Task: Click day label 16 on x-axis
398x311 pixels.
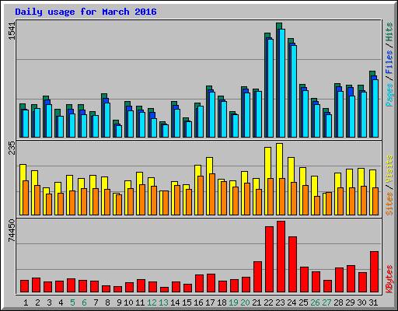Action: click(198, 302)
